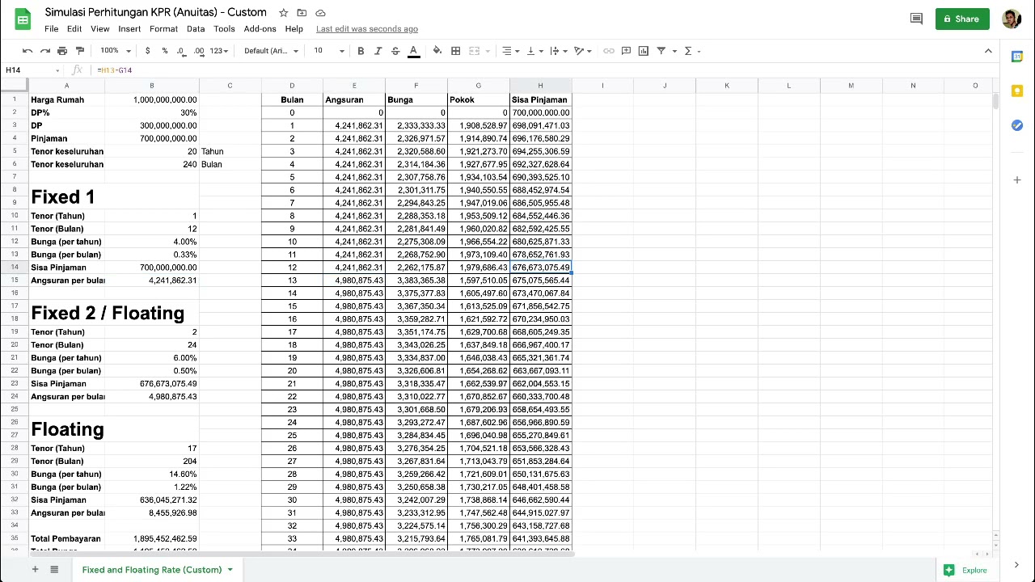This screenshot has width=1035, height=582.
Task: Hide the menus with up chevron
Action: 988,51
